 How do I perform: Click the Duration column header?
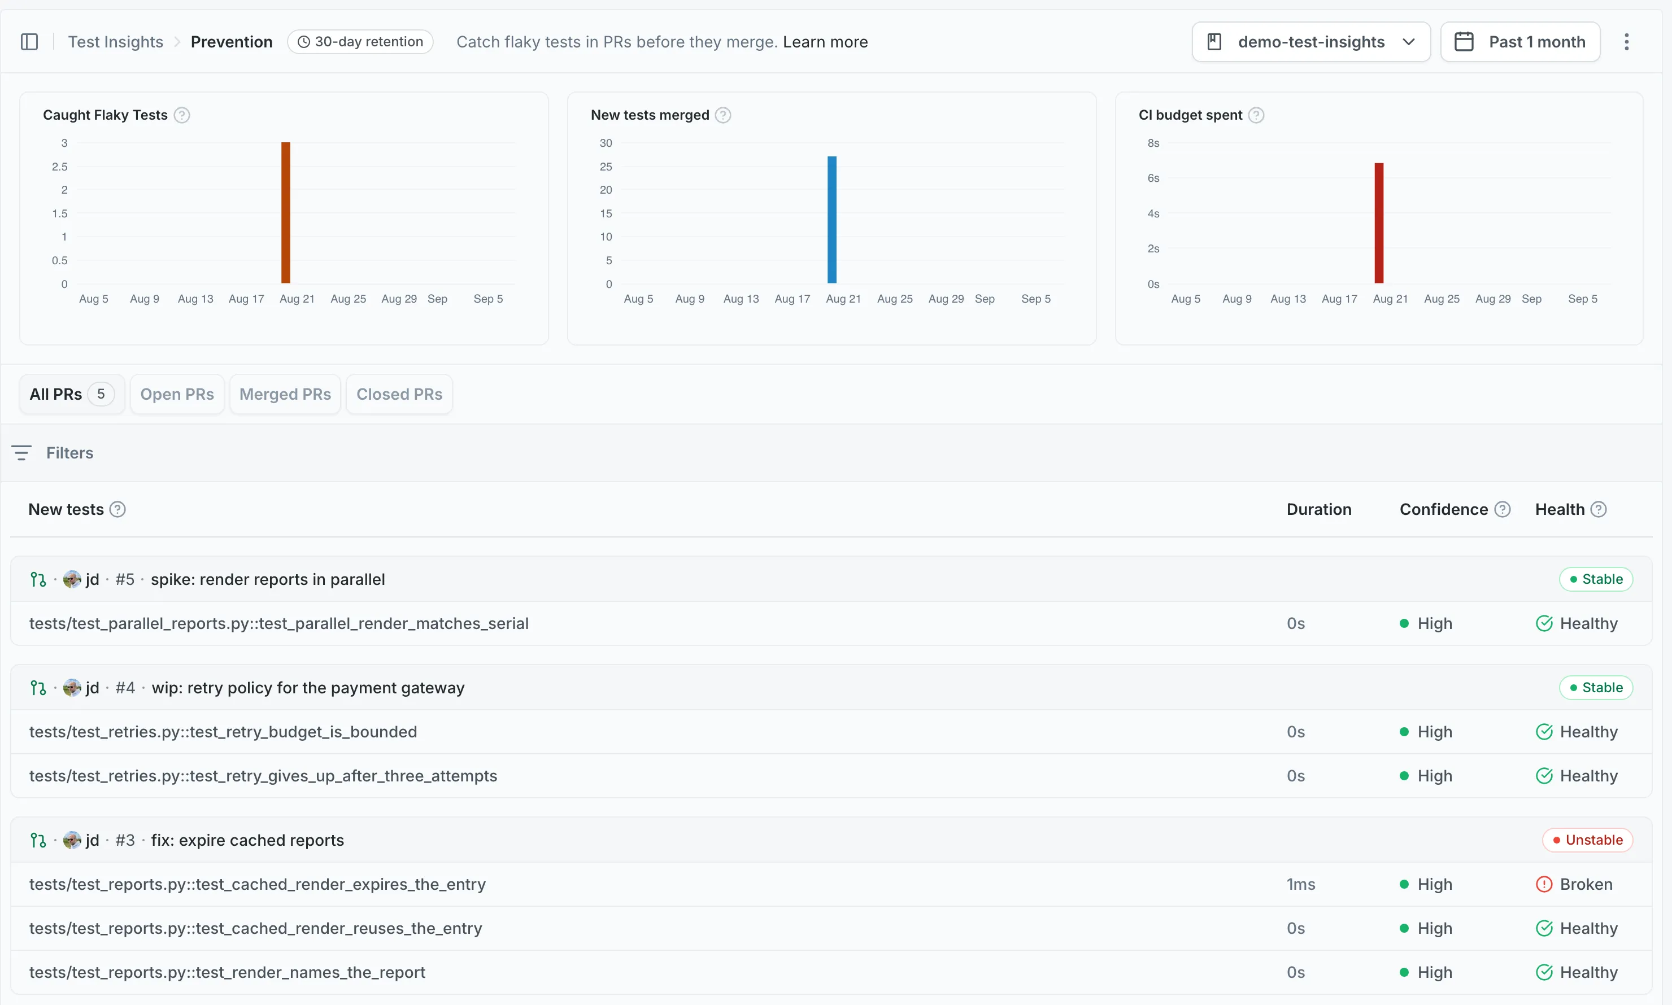coord(1318,509)
